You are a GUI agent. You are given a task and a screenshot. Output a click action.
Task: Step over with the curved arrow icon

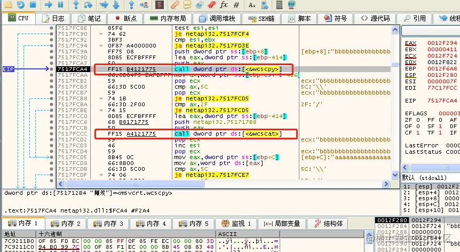coord(88,4)
